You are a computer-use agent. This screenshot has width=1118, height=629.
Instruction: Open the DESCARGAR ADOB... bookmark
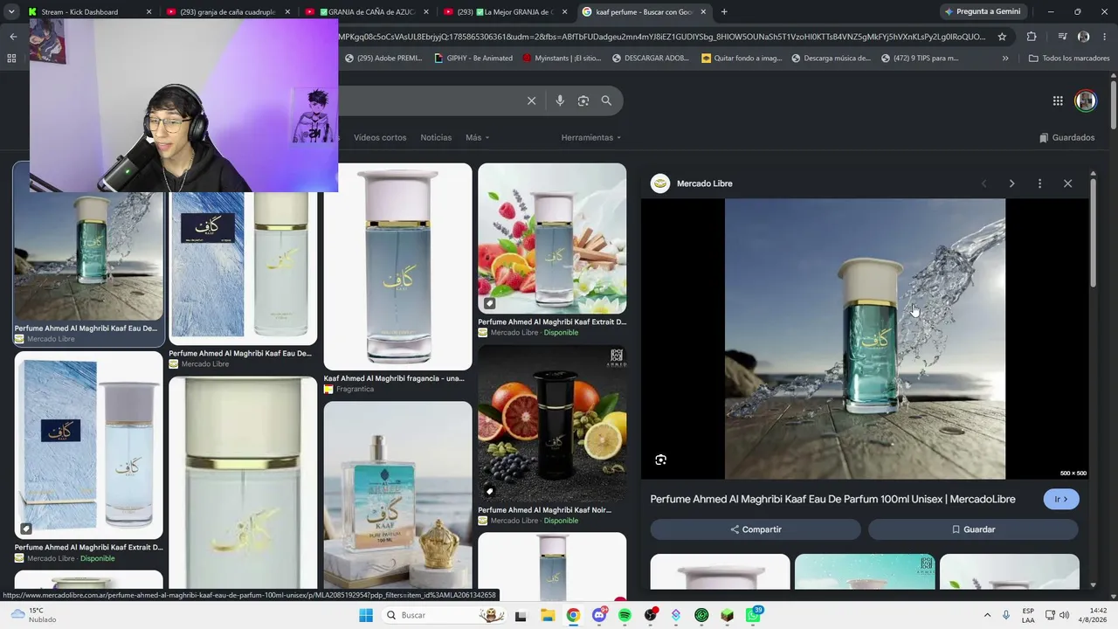pyautogui.click(x=651, y=59)
